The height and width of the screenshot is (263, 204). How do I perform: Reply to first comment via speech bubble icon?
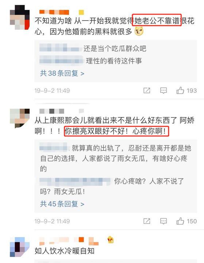tap(163, 90)
